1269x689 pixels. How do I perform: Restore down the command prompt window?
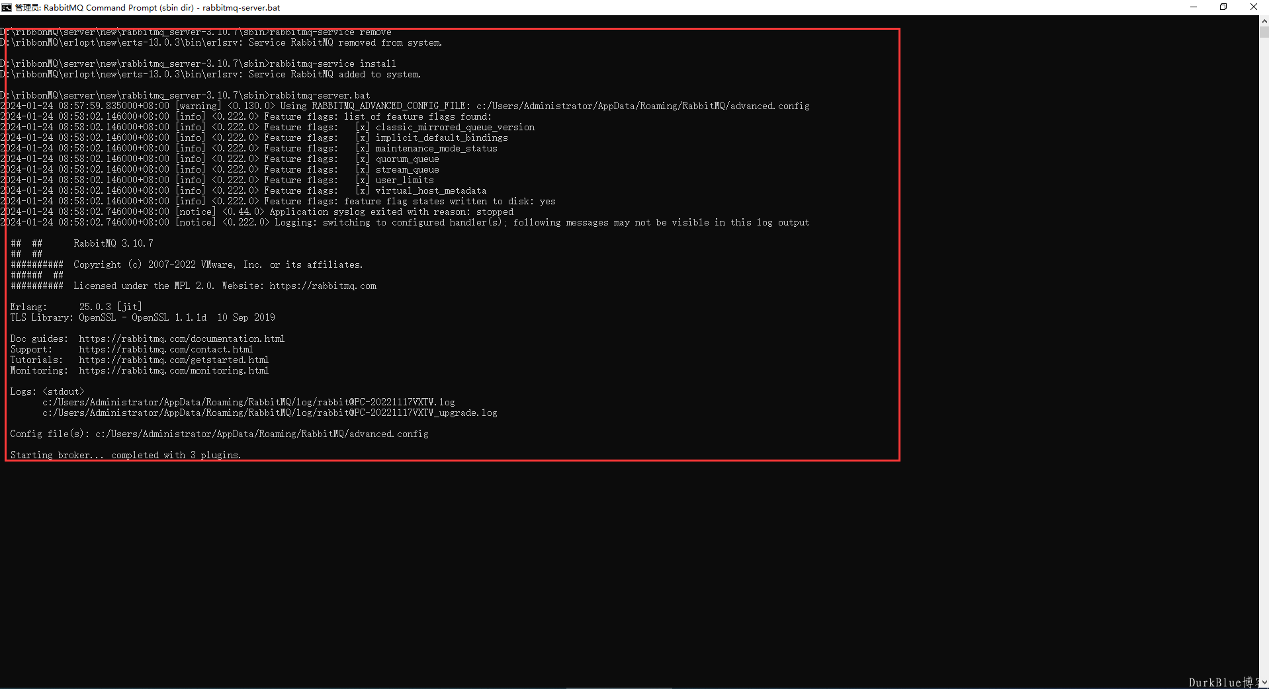[x=1223, y=7]
